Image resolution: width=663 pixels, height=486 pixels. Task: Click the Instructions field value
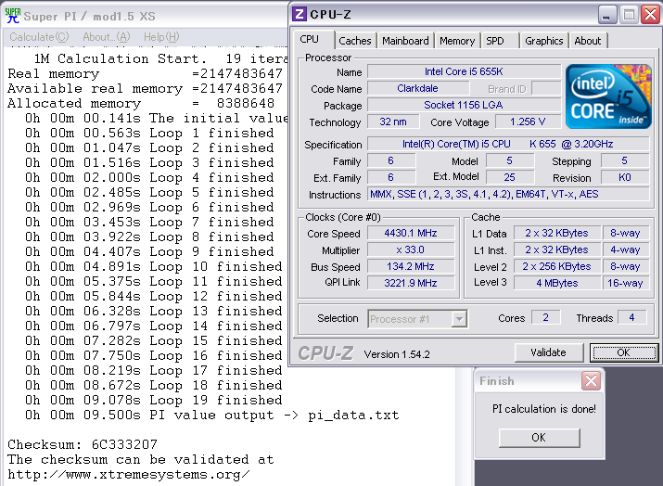tap(508, 194)
